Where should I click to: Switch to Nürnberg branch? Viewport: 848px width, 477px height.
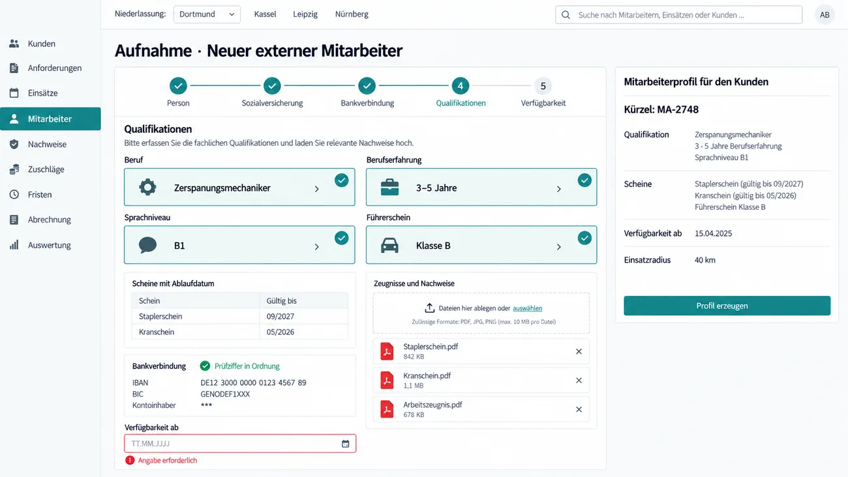pyautogui.click(x=352, y=14)
